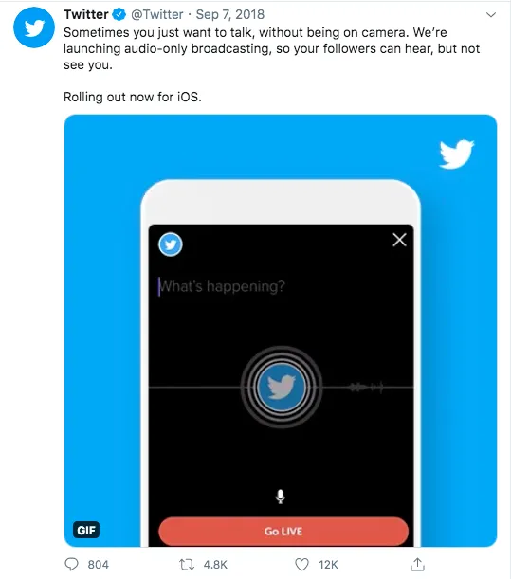Viewport: 511px width, 579px height.
Task: Retweet using the retweet arrows icon
Action: pos(187,564)
